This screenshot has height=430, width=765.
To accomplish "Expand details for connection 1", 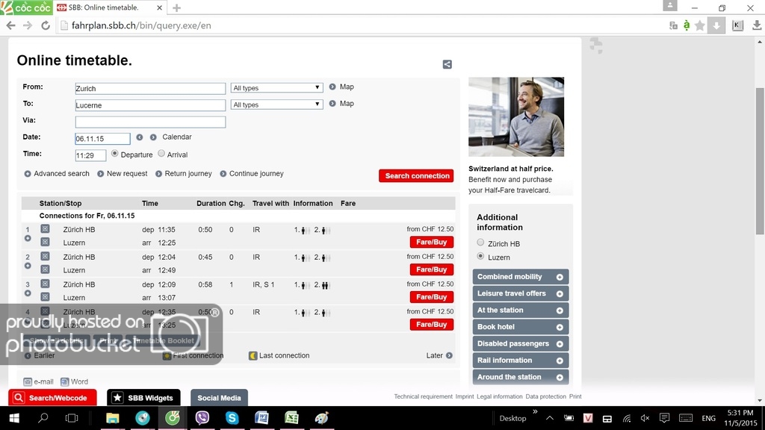I will [28, 238].
